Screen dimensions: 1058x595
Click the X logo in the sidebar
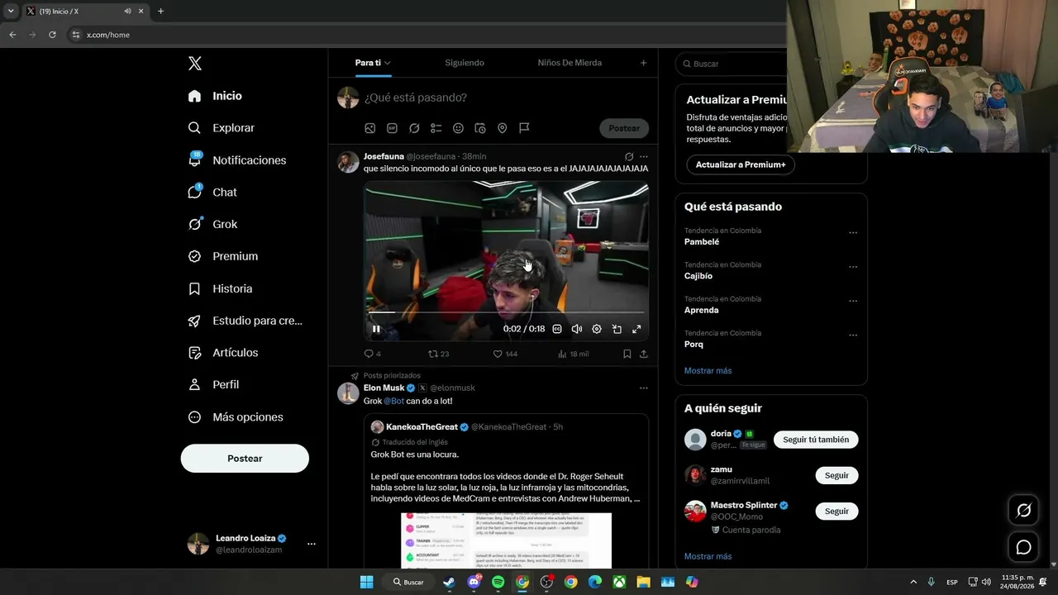(195, 64)
